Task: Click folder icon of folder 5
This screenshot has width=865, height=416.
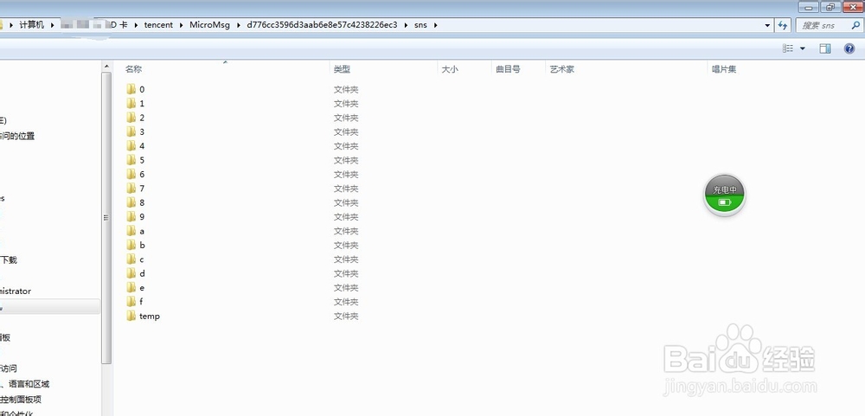Action: coord(131,160)
